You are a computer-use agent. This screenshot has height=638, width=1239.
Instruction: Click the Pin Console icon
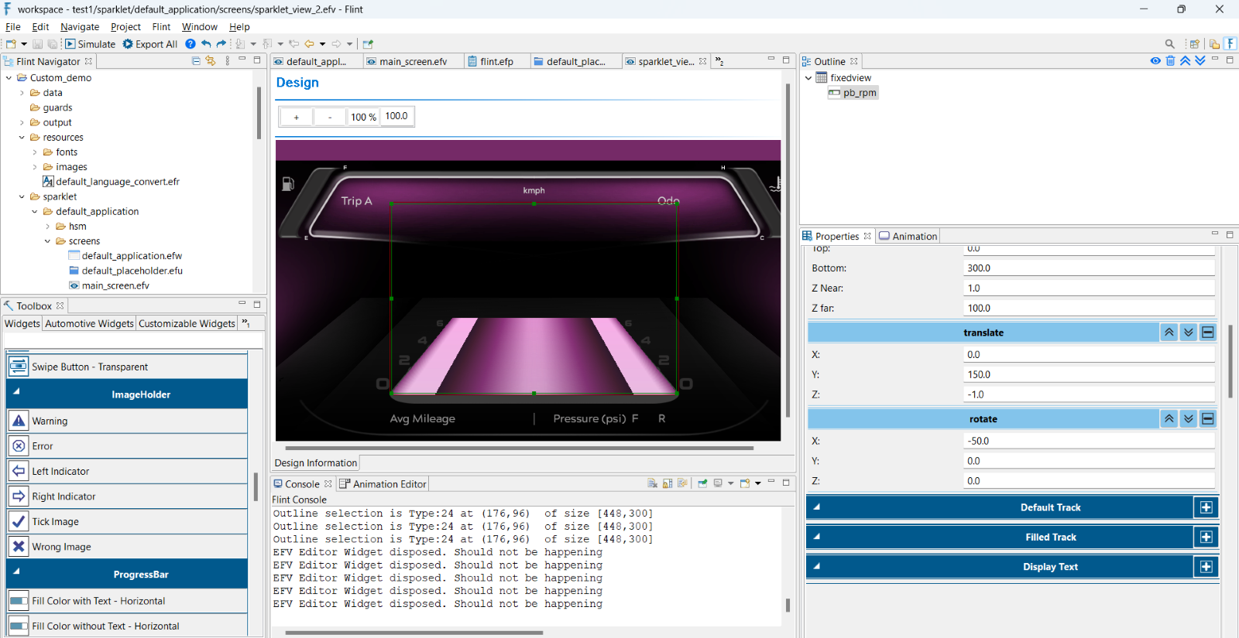coord(702,483)
